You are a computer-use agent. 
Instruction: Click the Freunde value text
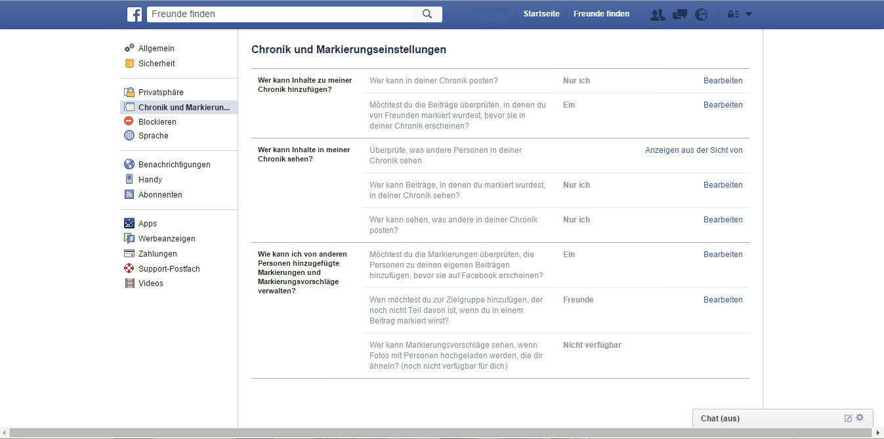[578, 300]
